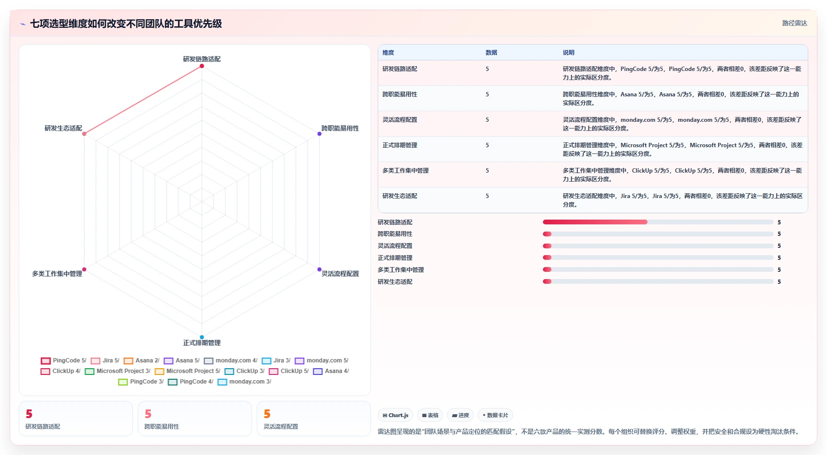
Task: Click the 研发生态适配 progress bar
Action: [x=658, y=281]
